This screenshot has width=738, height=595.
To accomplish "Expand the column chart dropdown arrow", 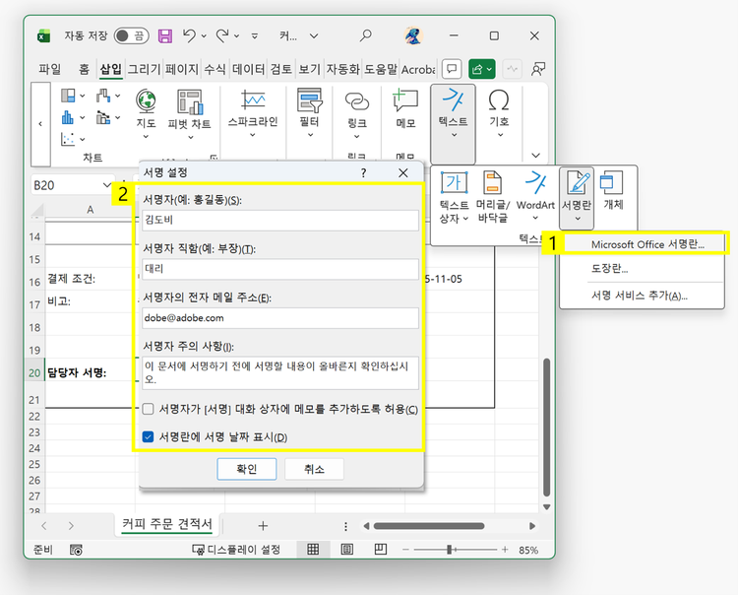I will pyautogui.click(x=83, y=117).
